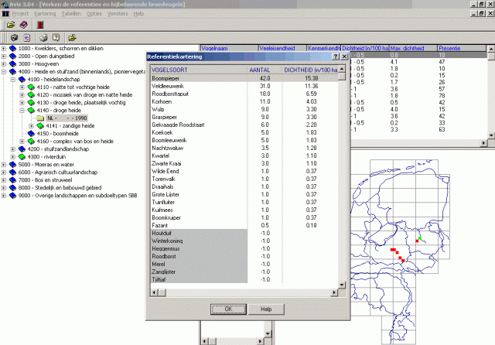Expand the 1000 Kwelders tree node
This screenshot has width=495, height=345.
(3, 48)
